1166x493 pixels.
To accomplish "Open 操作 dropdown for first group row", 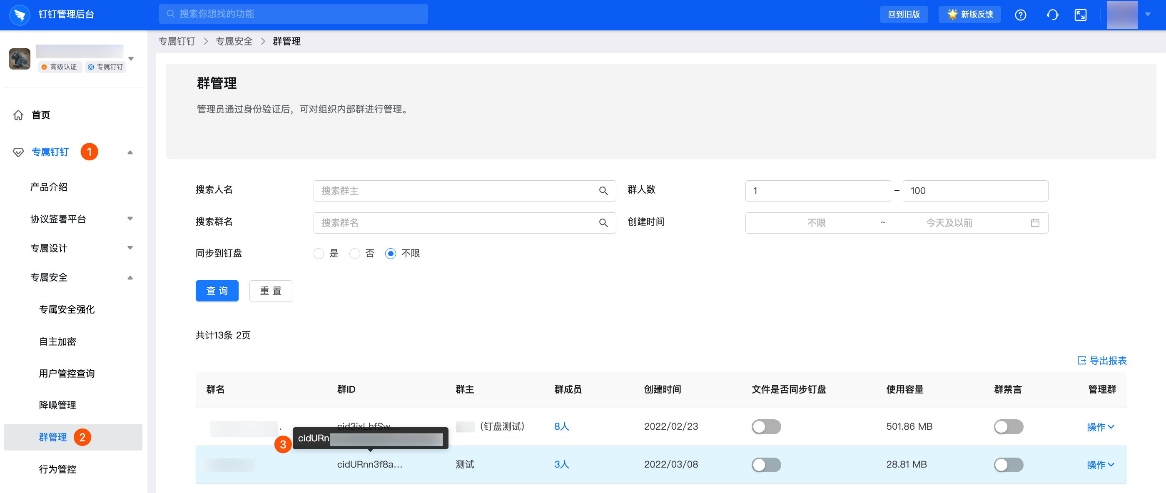I will coord(1100,427).
